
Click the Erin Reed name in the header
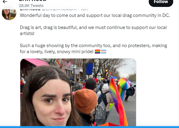(32, 1)
